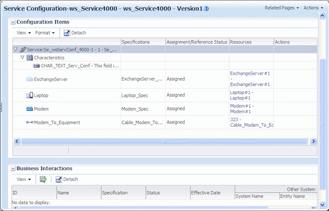Click Laptop#1 - Laptop#1 resource cell
329x211 pixels.
(251, 96)
